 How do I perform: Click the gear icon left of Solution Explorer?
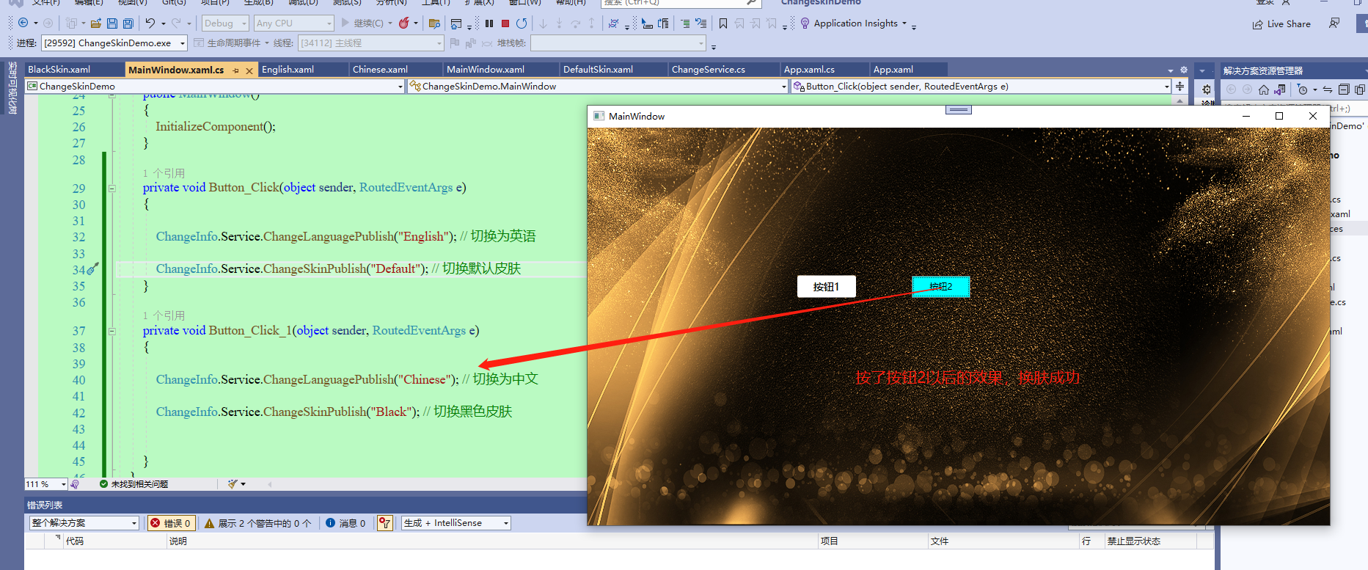coord(1207,89)
